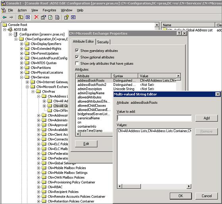Open the Help menu
The width and height of the screenshot is (222, 204).
tap(80, 10)
